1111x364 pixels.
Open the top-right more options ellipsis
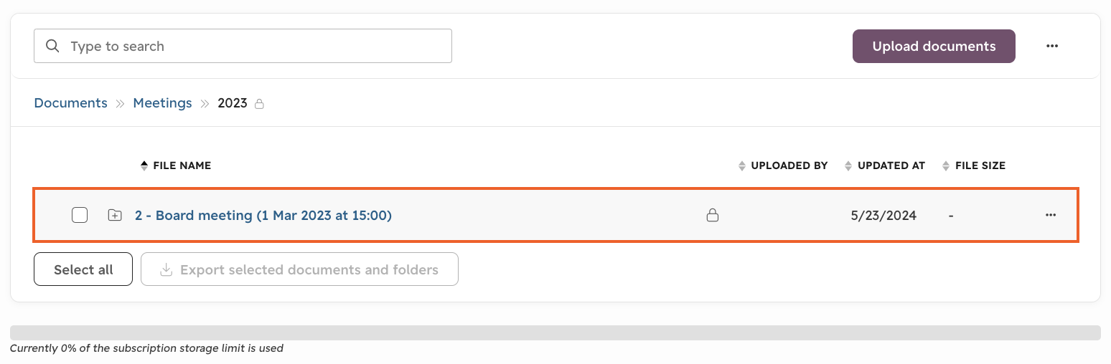pyautogui.click(x=1052, y=46)
